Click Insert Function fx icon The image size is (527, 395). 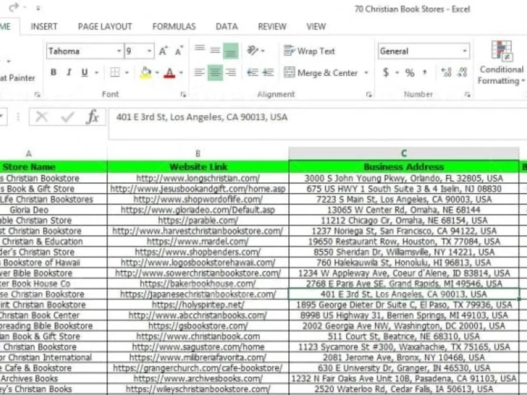(x=92, y=117)
